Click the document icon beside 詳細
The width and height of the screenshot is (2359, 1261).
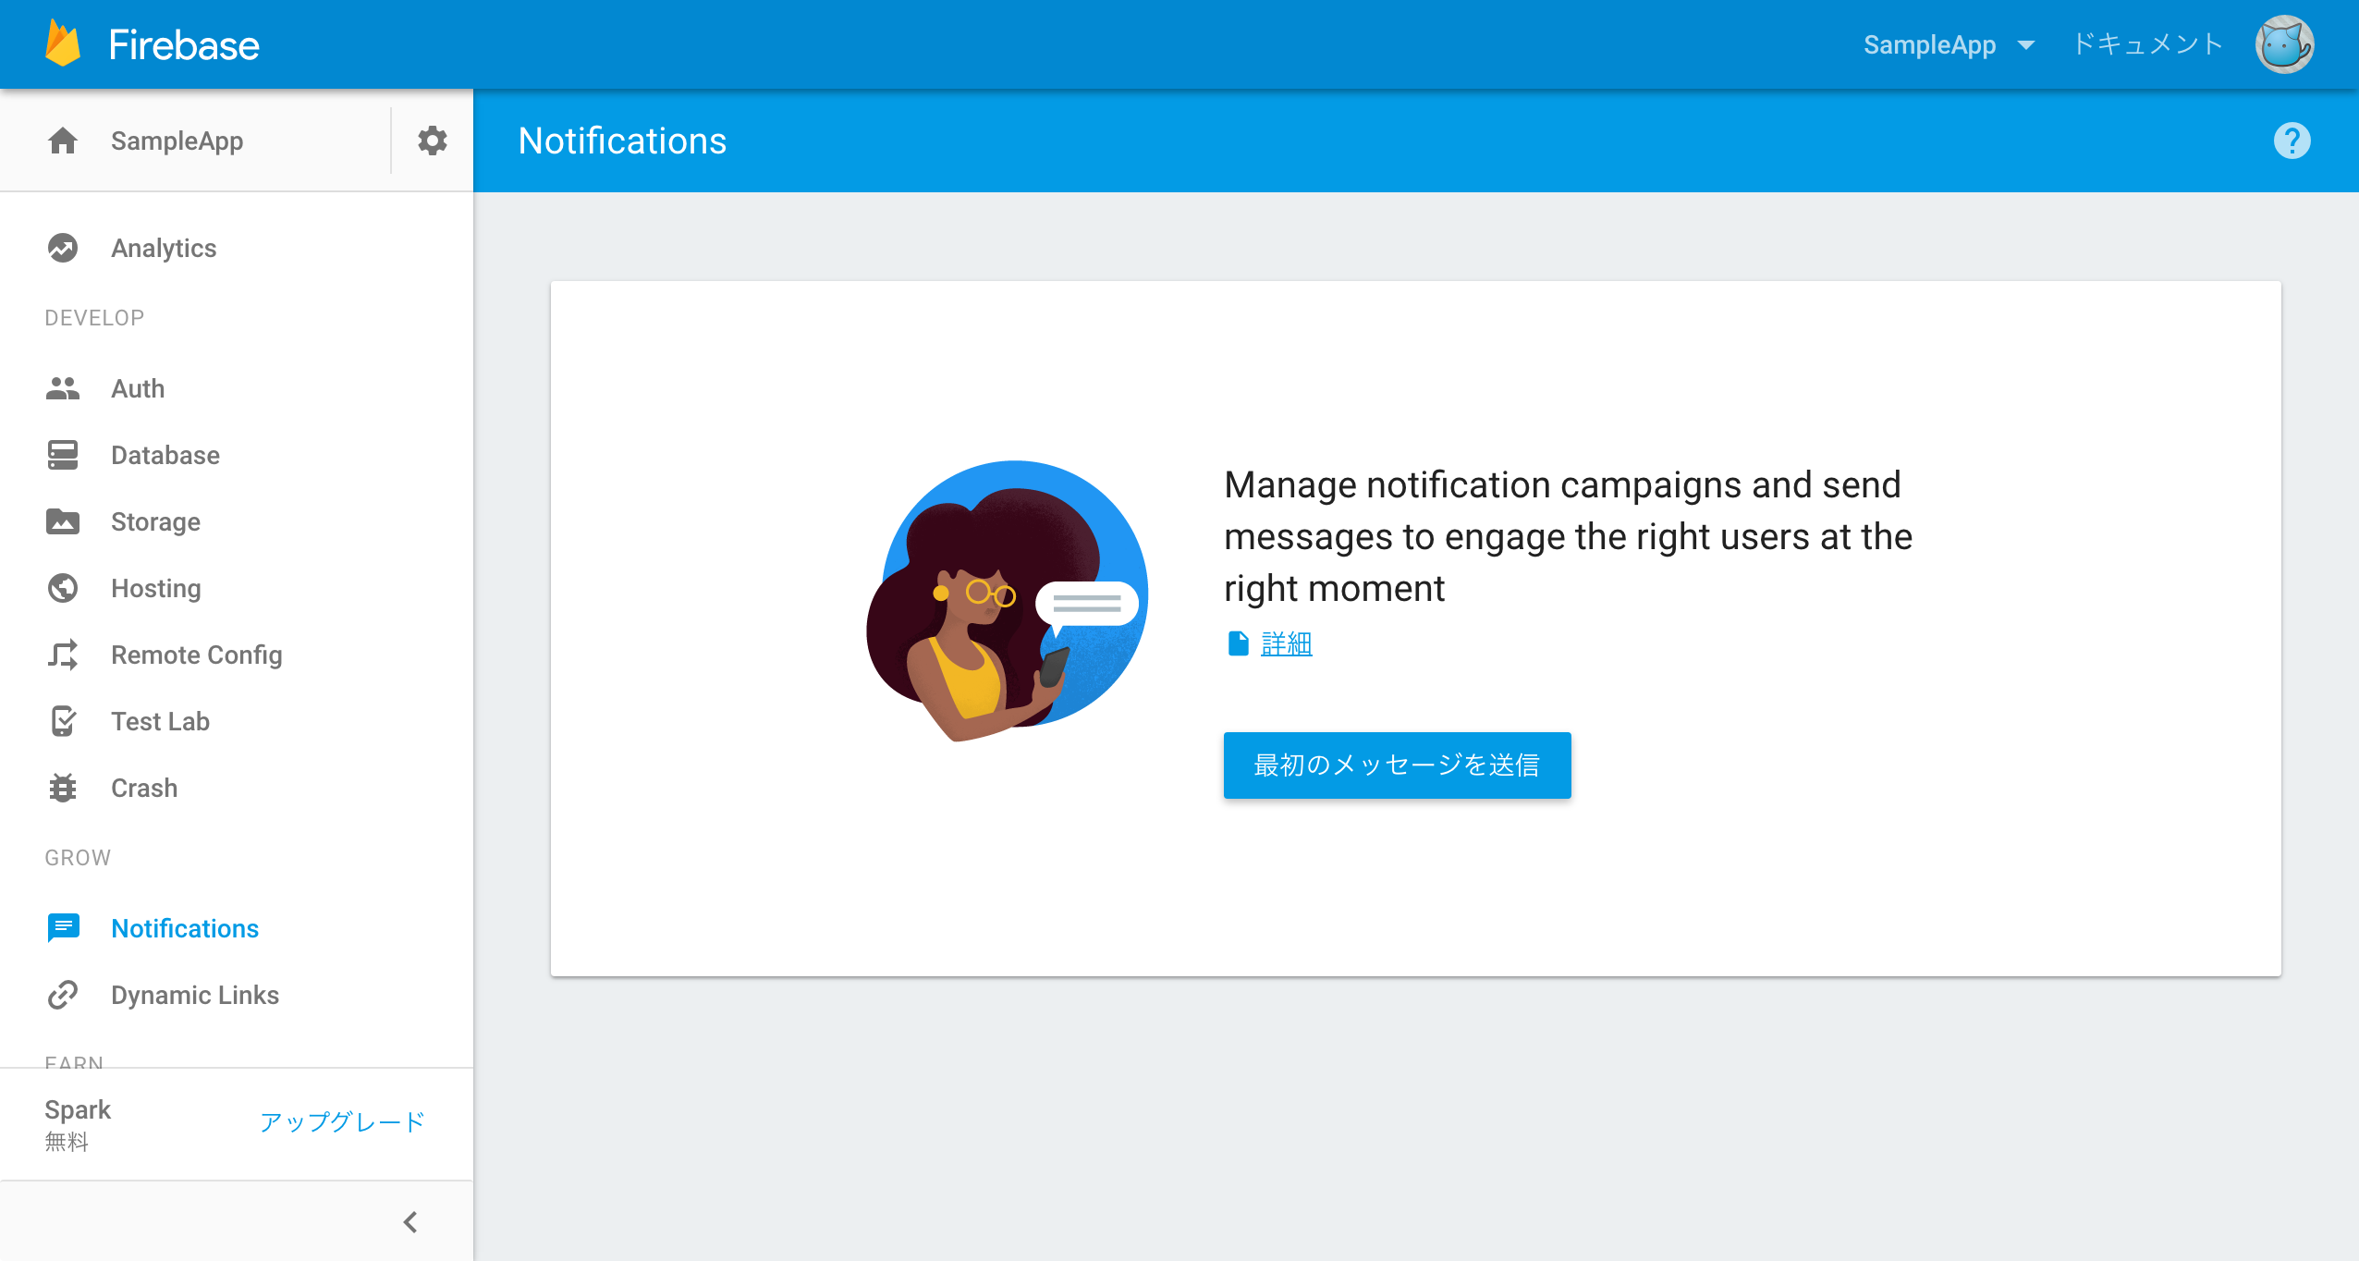[1238, 643]
